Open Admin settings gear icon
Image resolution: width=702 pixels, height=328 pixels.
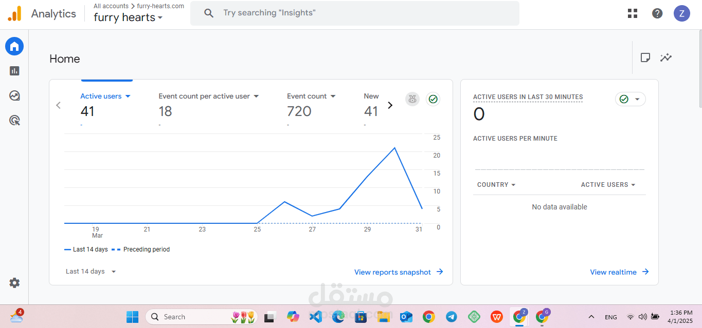[14, 283]
